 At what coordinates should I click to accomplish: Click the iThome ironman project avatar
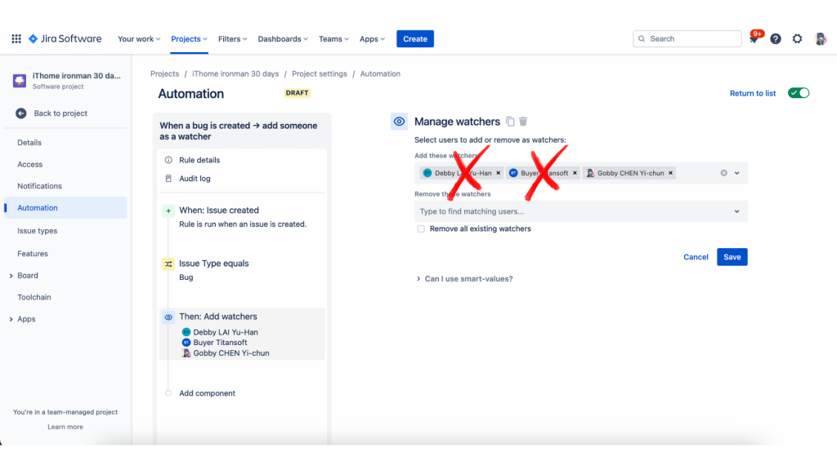pos(20,81)
